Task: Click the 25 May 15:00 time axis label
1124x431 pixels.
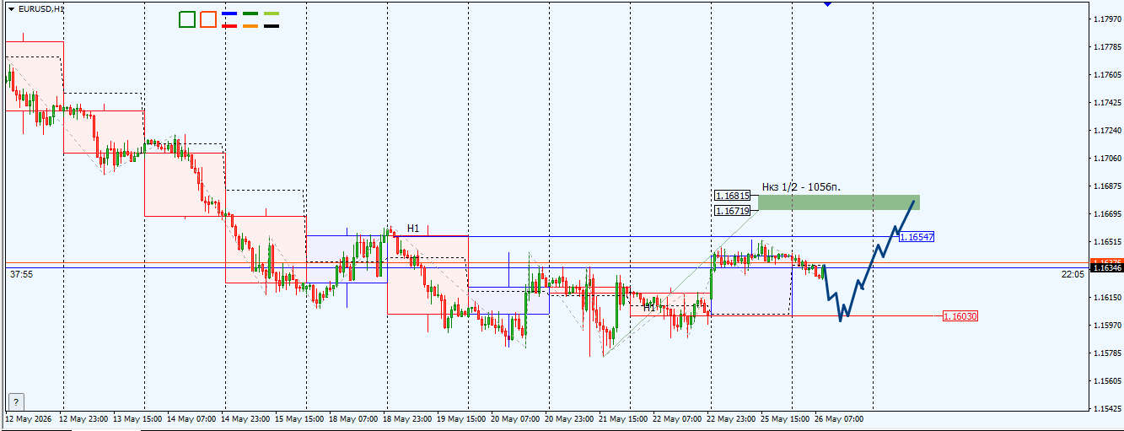Action: (x=785, y=418)
